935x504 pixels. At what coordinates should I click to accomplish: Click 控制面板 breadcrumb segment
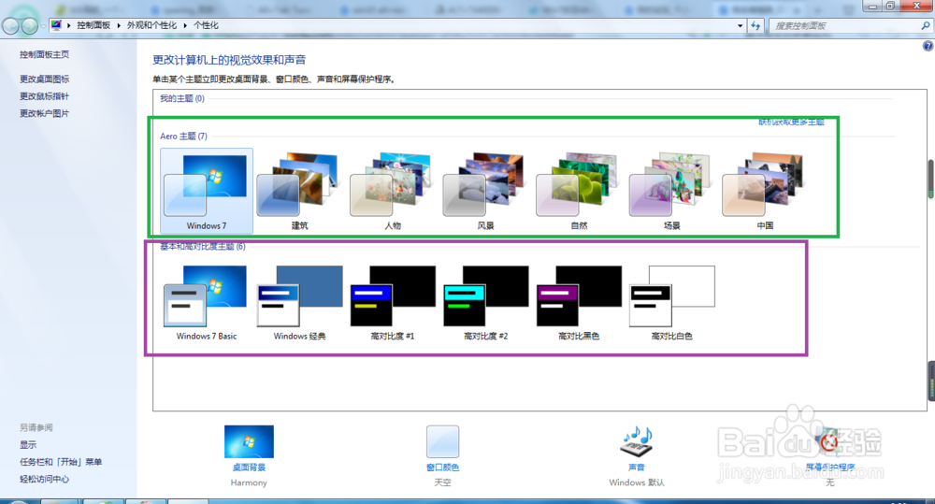(x=93, y=25)
